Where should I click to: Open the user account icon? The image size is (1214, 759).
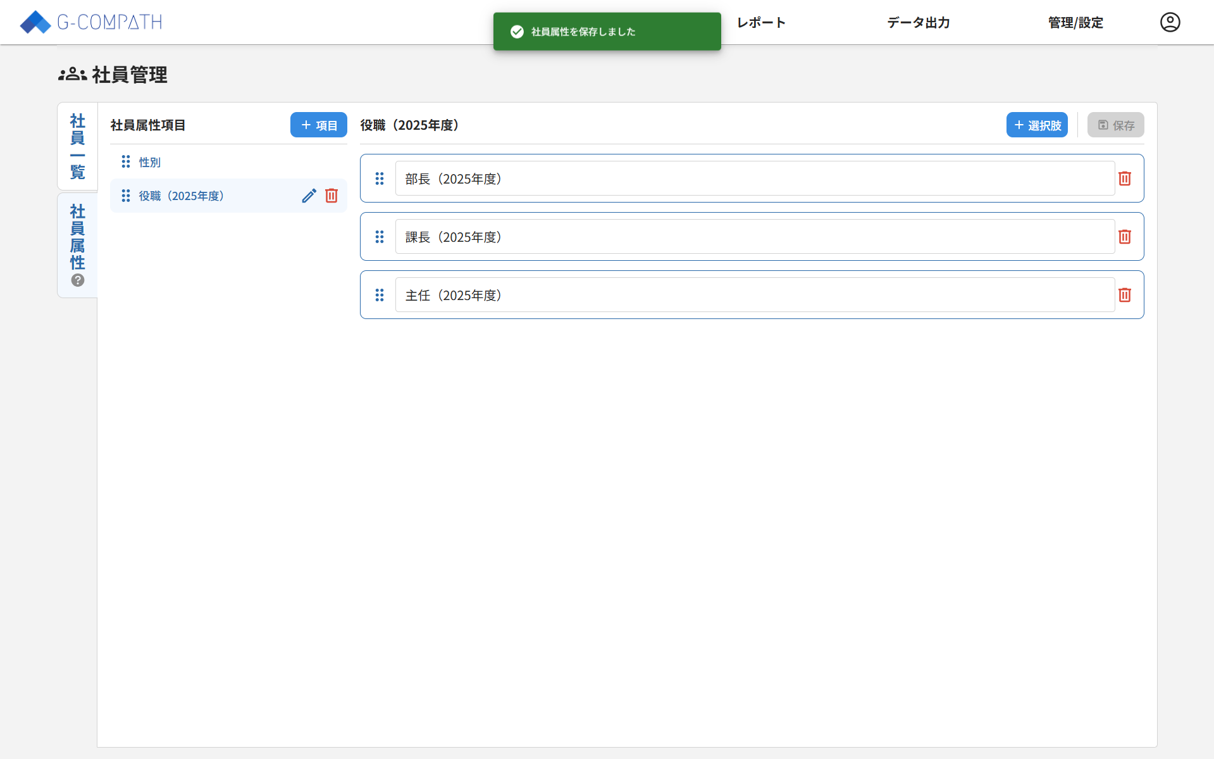coord(1170,22)
